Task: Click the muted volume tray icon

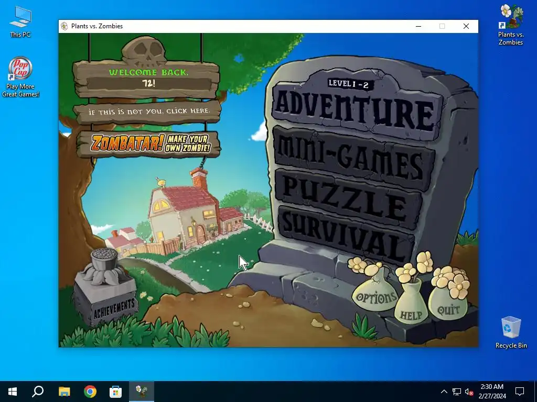Action: (x=469, y=392)
